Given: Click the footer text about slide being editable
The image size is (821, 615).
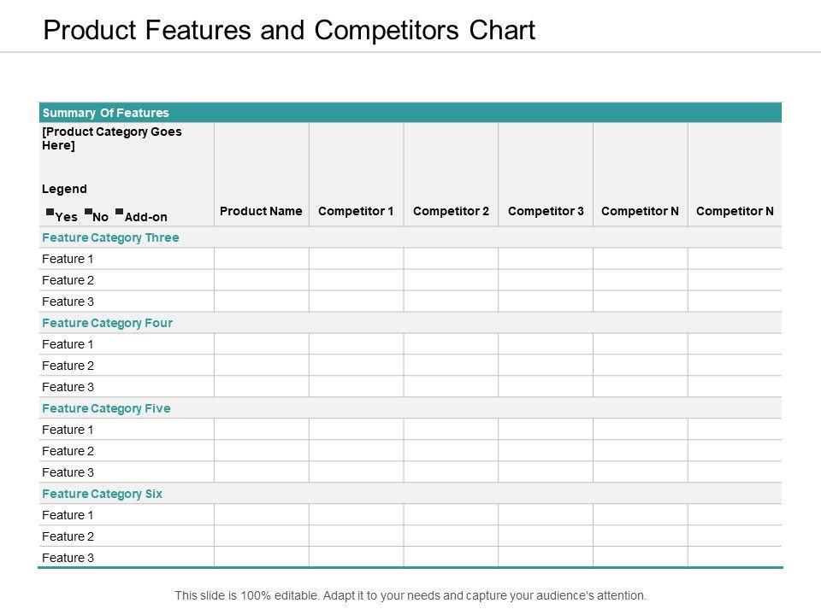Looking at the screenshot, I should click(410, 595).
